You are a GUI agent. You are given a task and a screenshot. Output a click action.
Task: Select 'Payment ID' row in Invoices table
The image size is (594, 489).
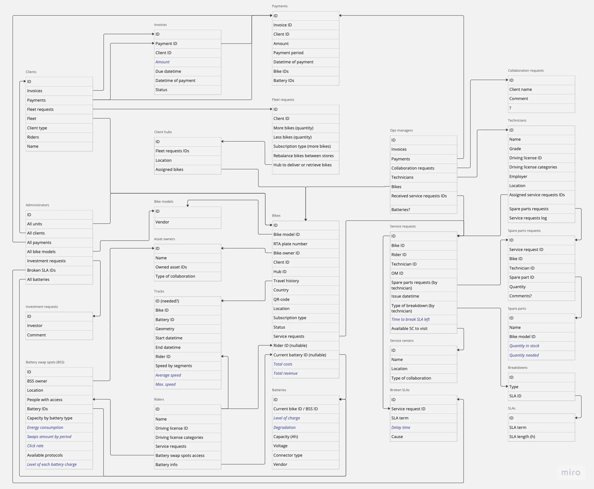[x=166, y=43]
